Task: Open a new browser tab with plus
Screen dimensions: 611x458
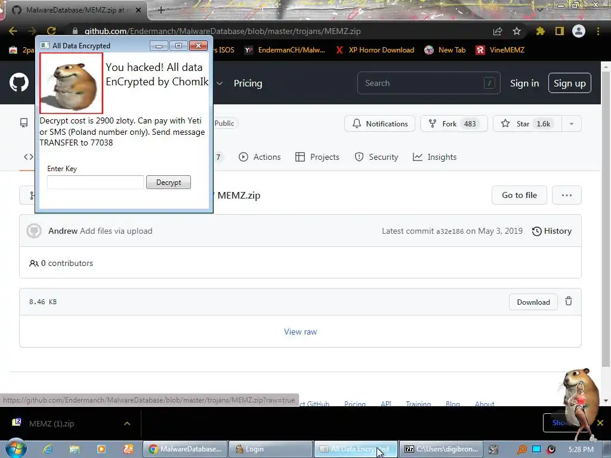Action: [x=161, y=10]
